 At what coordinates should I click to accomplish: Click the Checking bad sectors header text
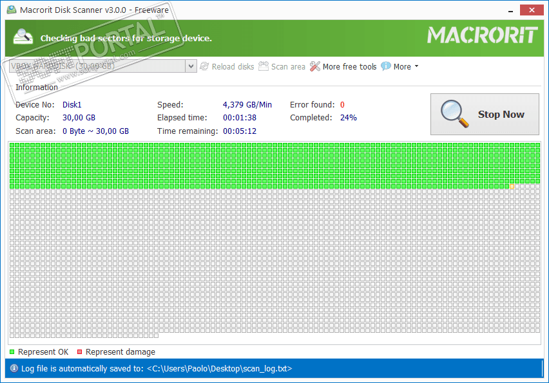click(x=126, y=38)
